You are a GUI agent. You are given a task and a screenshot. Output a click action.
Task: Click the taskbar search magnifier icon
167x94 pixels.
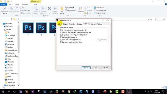pyautogui.click(x=9, y=91)
